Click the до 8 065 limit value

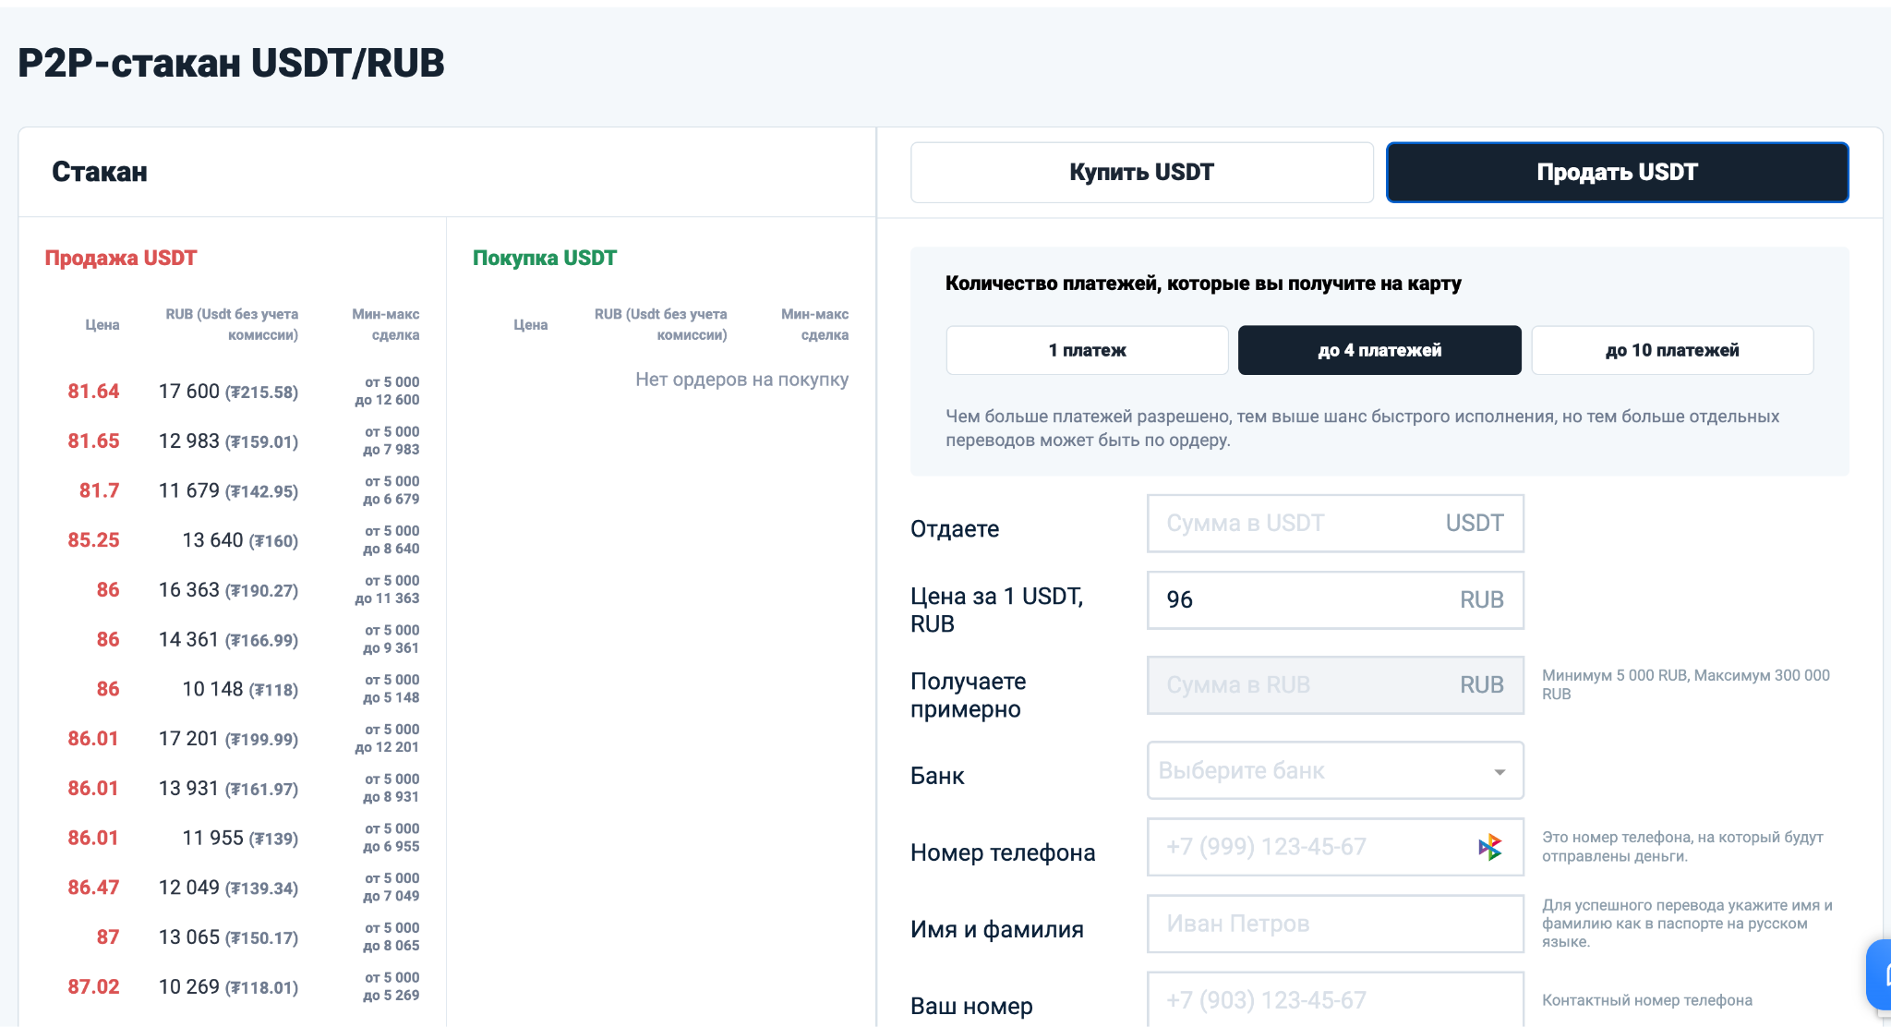pos(391,946)
